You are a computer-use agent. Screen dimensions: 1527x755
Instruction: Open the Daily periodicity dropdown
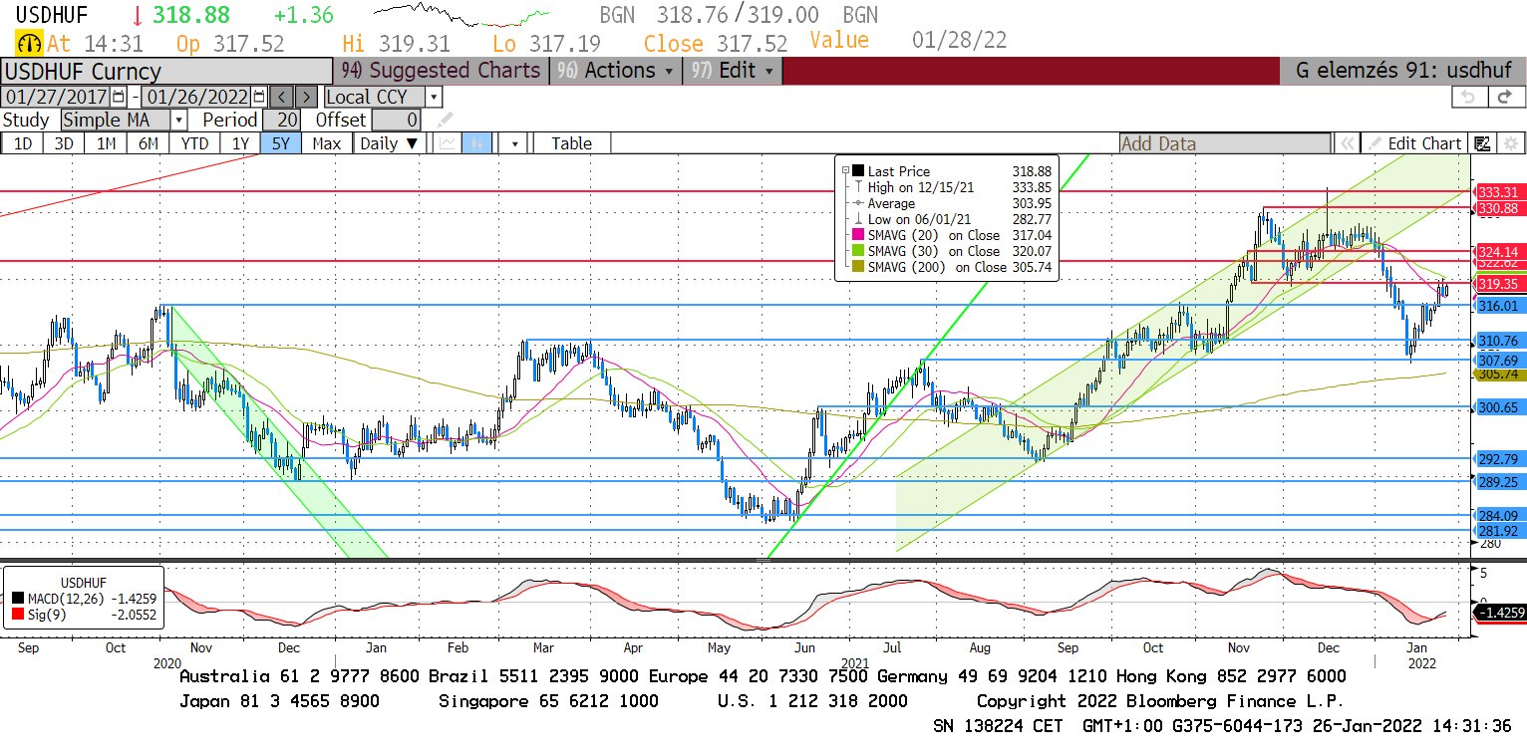tap(389, 143)
